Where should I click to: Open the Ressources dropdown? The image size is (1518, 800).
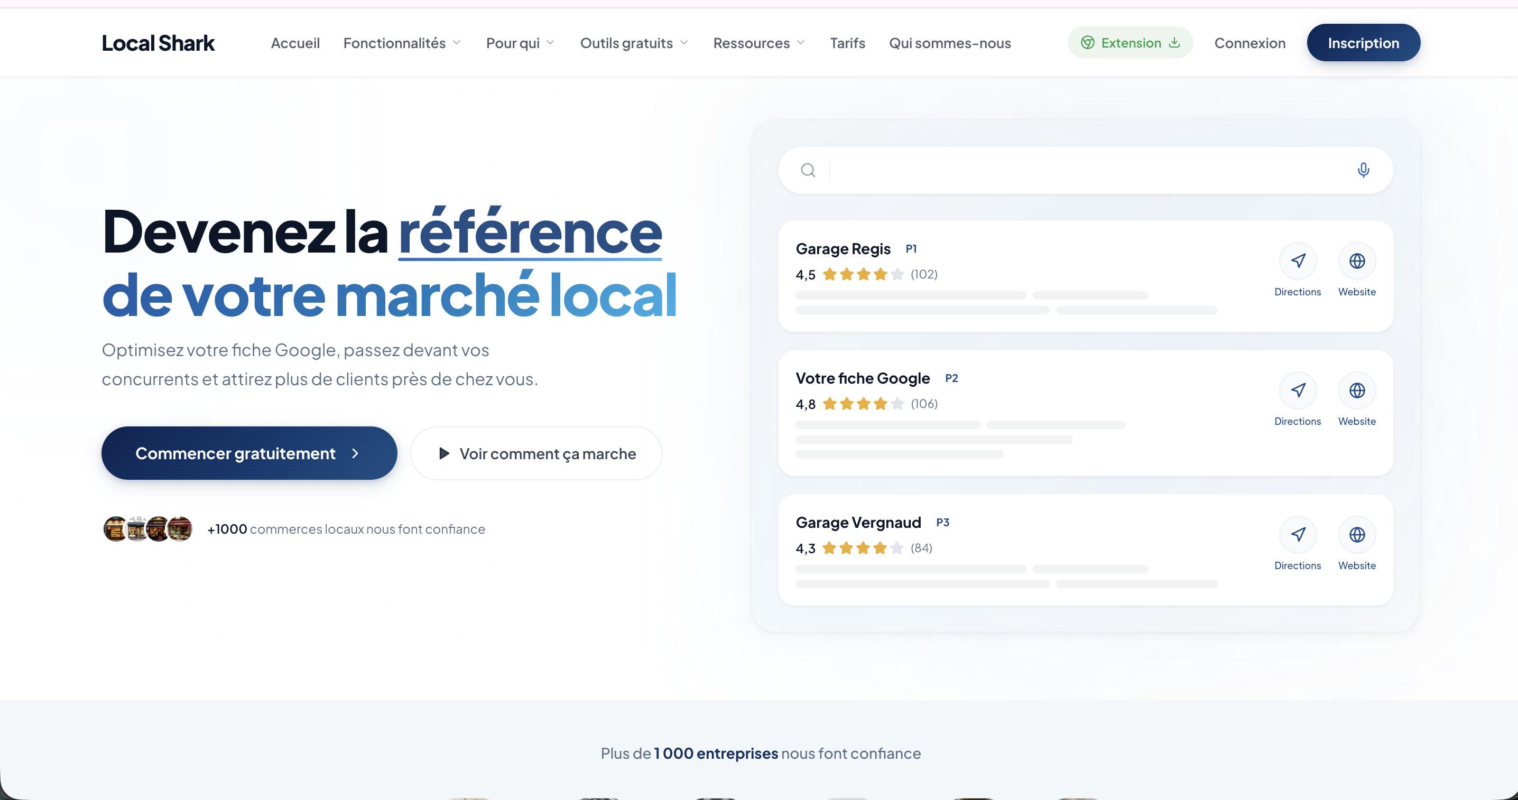click(x=758, y=43)
